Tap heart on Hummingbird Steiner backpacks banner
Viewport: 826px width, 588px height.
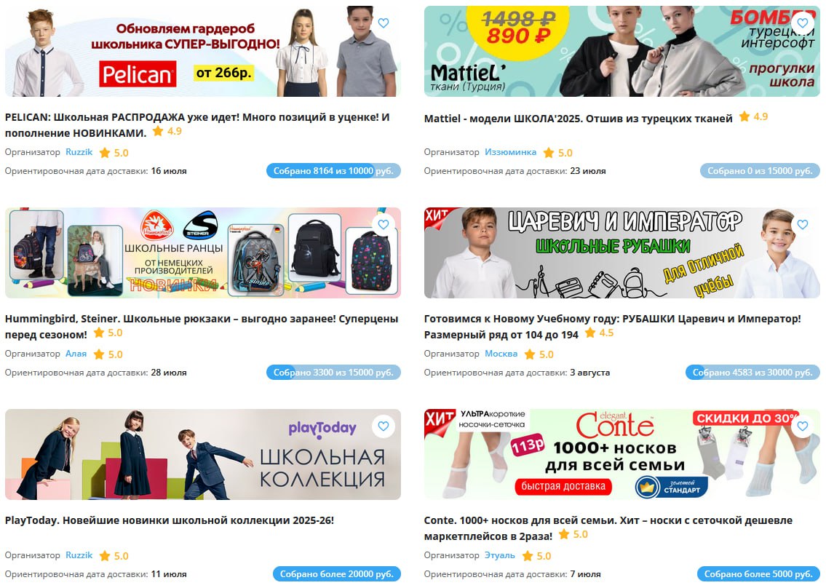tap(384, 224)
